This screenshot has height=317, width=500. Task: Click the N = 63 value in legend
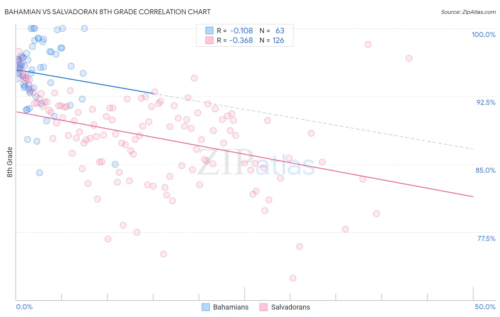click(x=272, y=31)
